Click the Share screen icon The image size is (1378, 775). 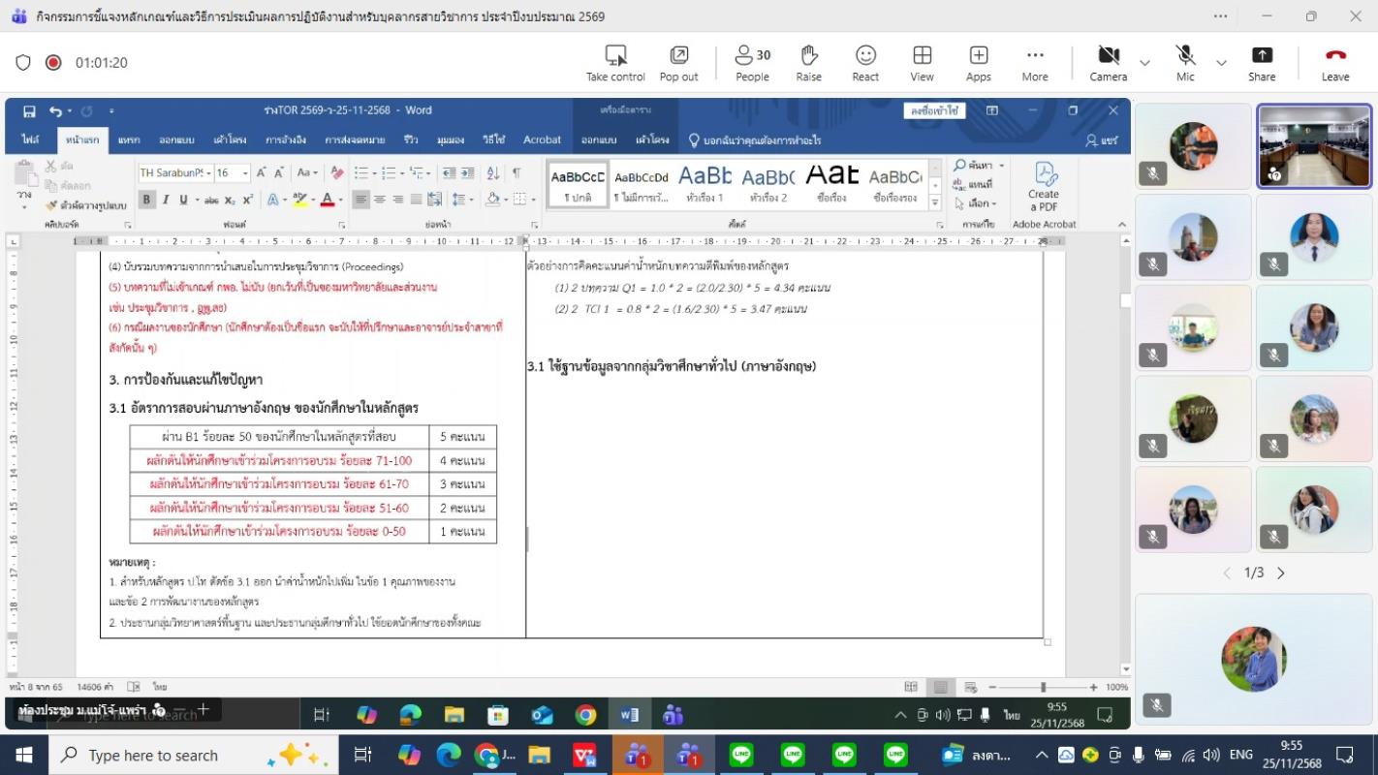(x=1261, y=62)
